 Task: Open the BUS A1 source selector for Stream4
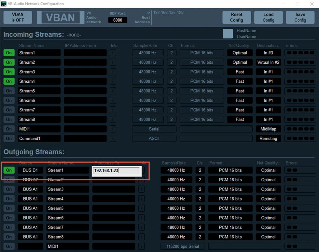click(30, 199)
